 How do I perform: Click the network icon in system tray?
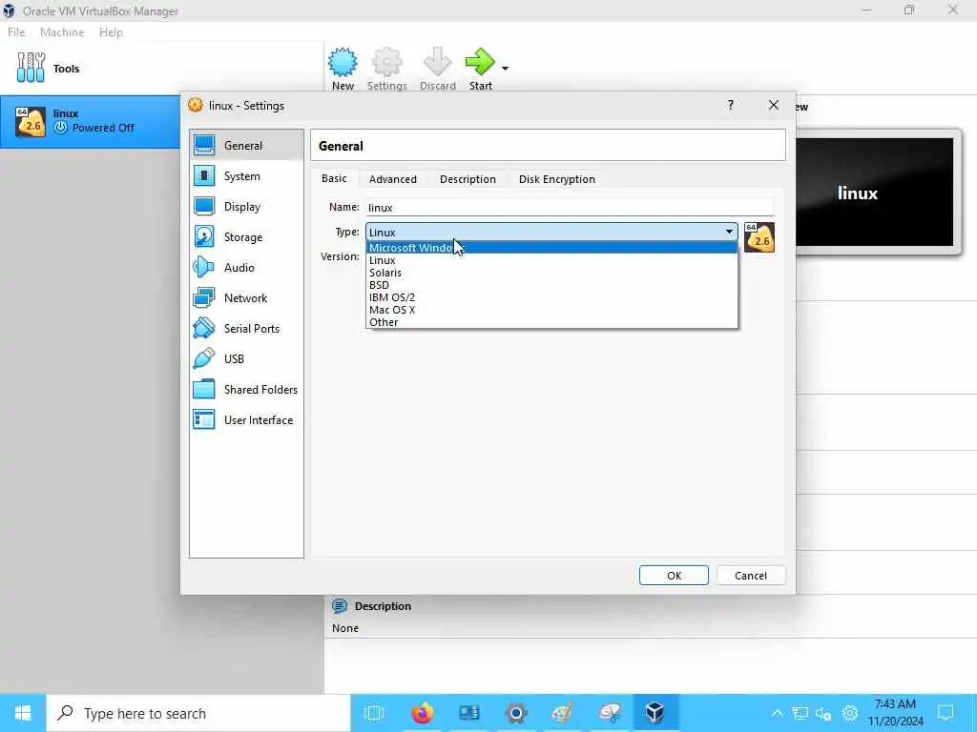click(x=800, y=713)
